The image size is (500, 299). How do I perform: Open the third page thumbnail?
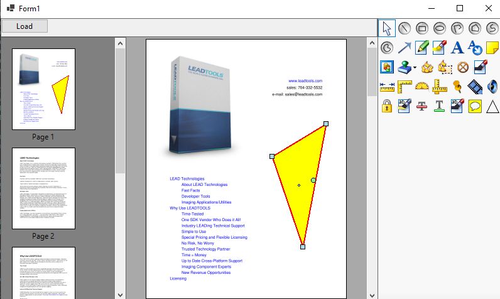(x=44, y=273)
